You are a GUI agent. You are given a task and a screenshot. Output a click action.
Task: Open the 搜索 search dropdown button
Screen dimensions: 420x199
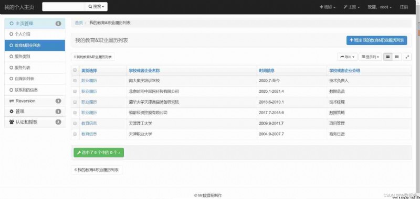96,7
